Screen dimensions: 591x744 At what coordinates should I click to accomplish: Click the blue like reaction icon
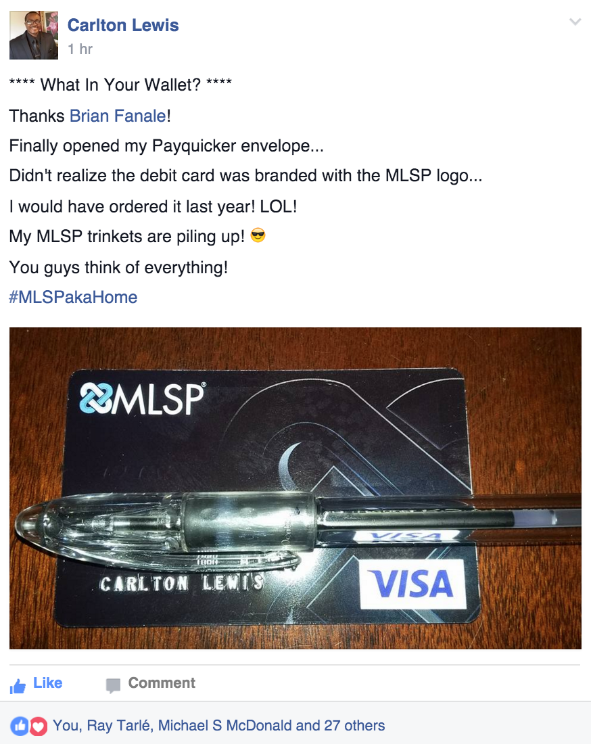pos(20,726)
